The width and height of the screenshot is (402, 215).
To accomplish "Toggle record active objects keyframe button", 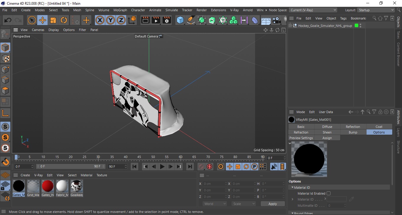I will point(201,167).
